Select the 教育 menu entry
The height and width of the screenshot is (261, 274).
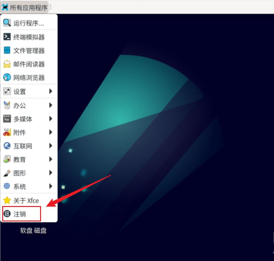(29, 159)
